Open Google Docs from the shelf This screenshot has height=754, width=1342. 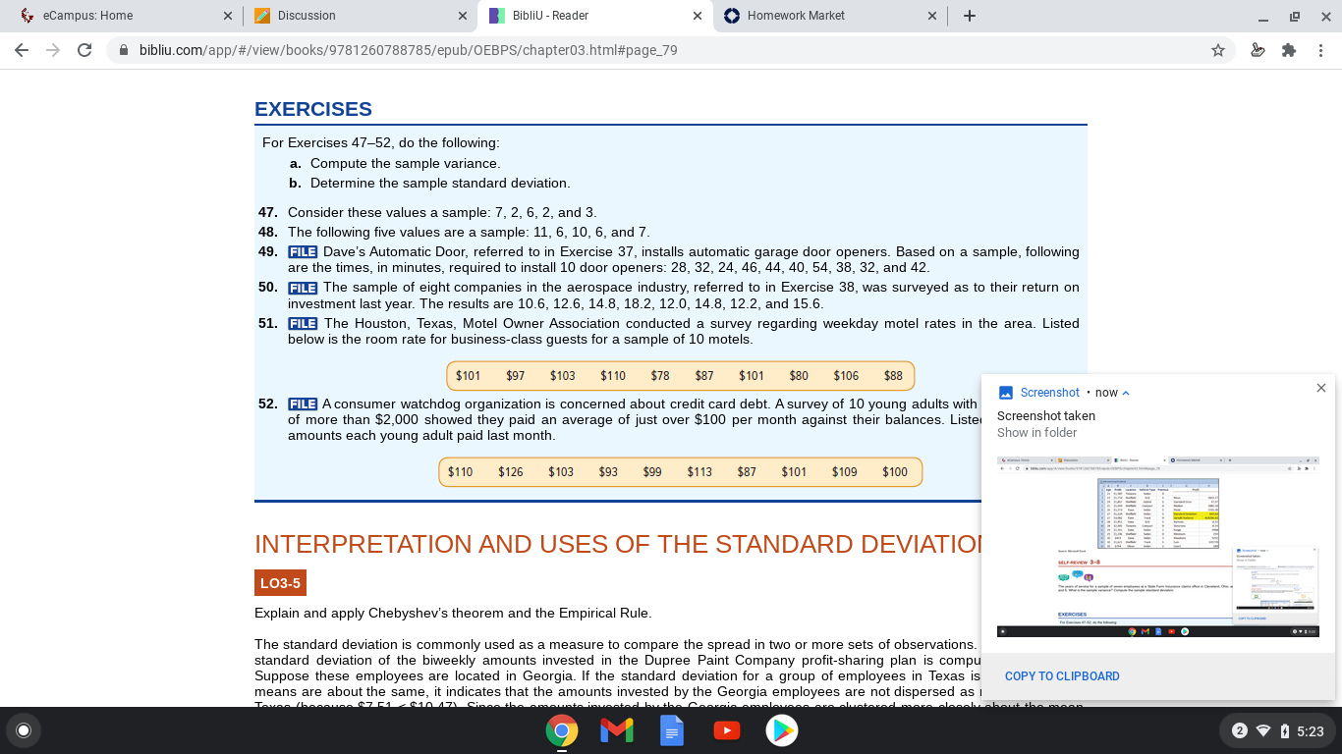point(672,730)
